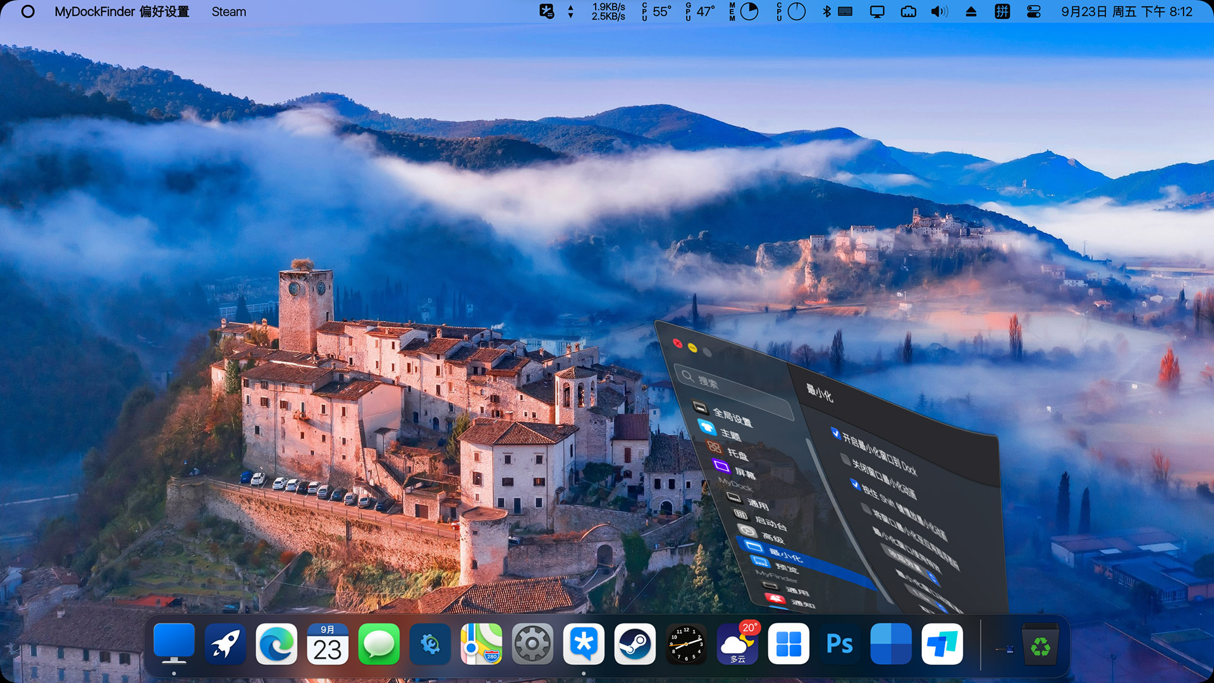Click the Launchpad rocket icon in the Dock
This screenshot has height=683, width=1214.
[225, 644]
